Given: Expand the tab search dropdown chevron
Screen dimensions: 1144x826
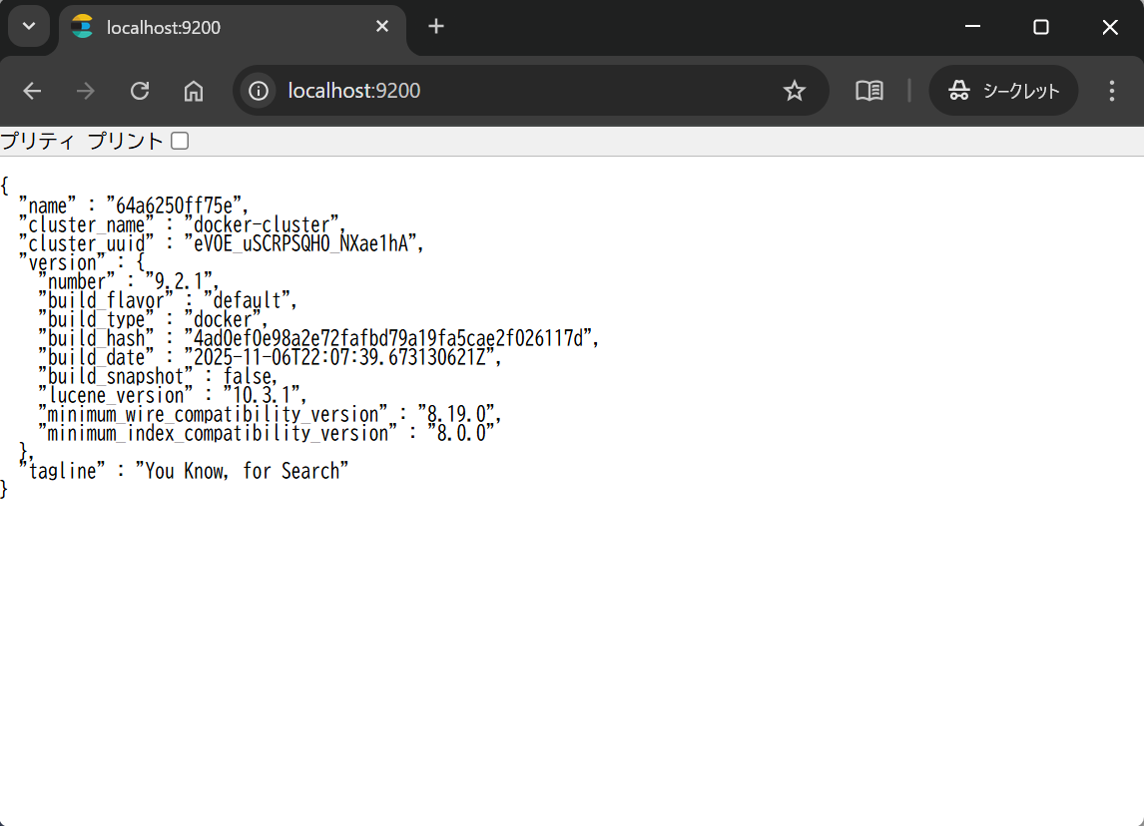Looking at the screenshot, I should [29, 27].
